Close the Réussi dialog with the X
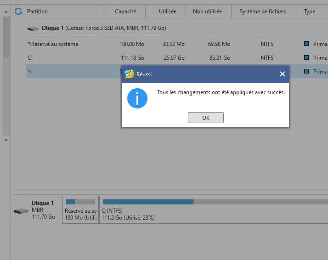Viewport: 328px width, 260px height. click(x=282, y=74)
